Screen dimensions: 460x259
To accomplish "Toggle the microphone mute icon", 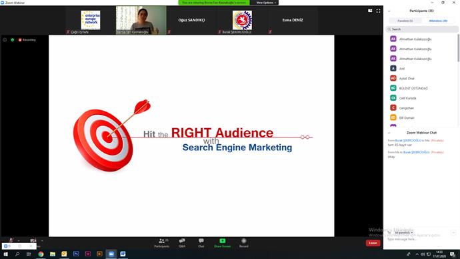I will click(11, 240).
